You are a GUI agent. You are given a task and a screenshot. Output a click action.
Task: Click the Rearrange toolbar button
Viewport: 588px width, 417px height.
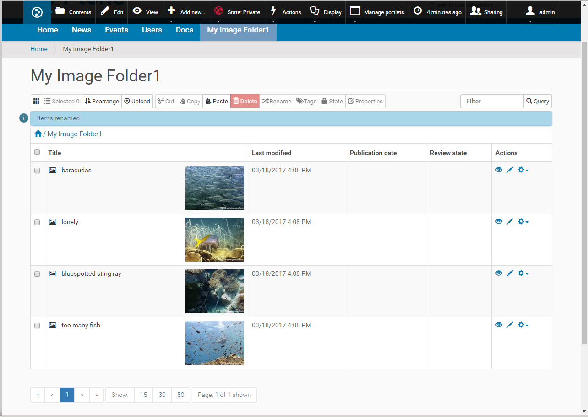[x=102, y=101]
